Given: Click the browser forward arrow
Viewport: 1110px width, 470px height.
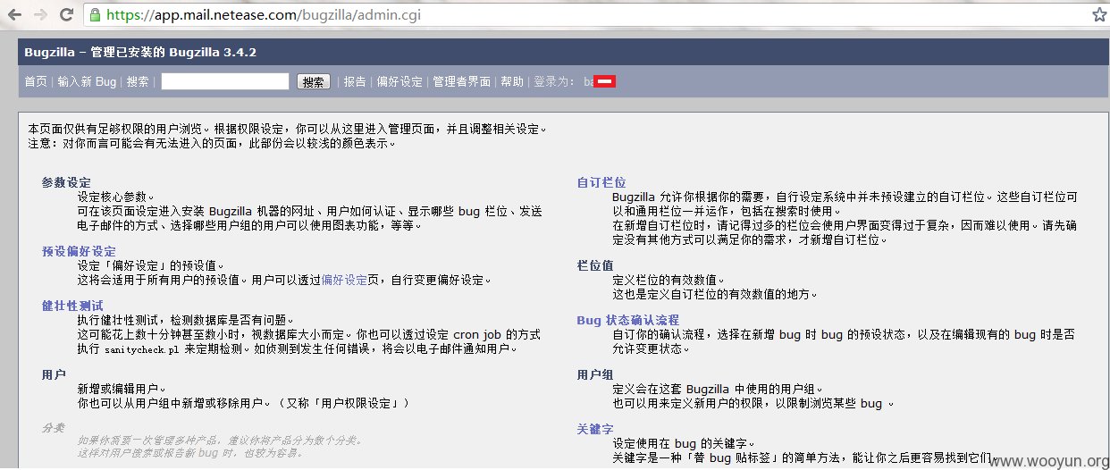Looking at the screenshot, I should [x=40, y=15].
